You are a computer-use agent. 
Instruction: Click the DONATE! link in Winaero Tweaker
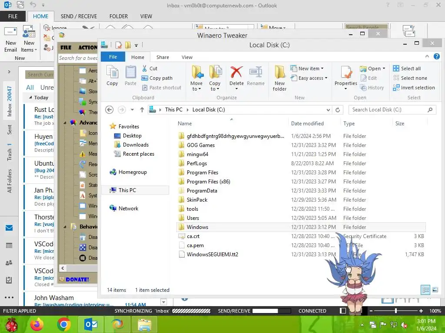[x=77, y=280]
